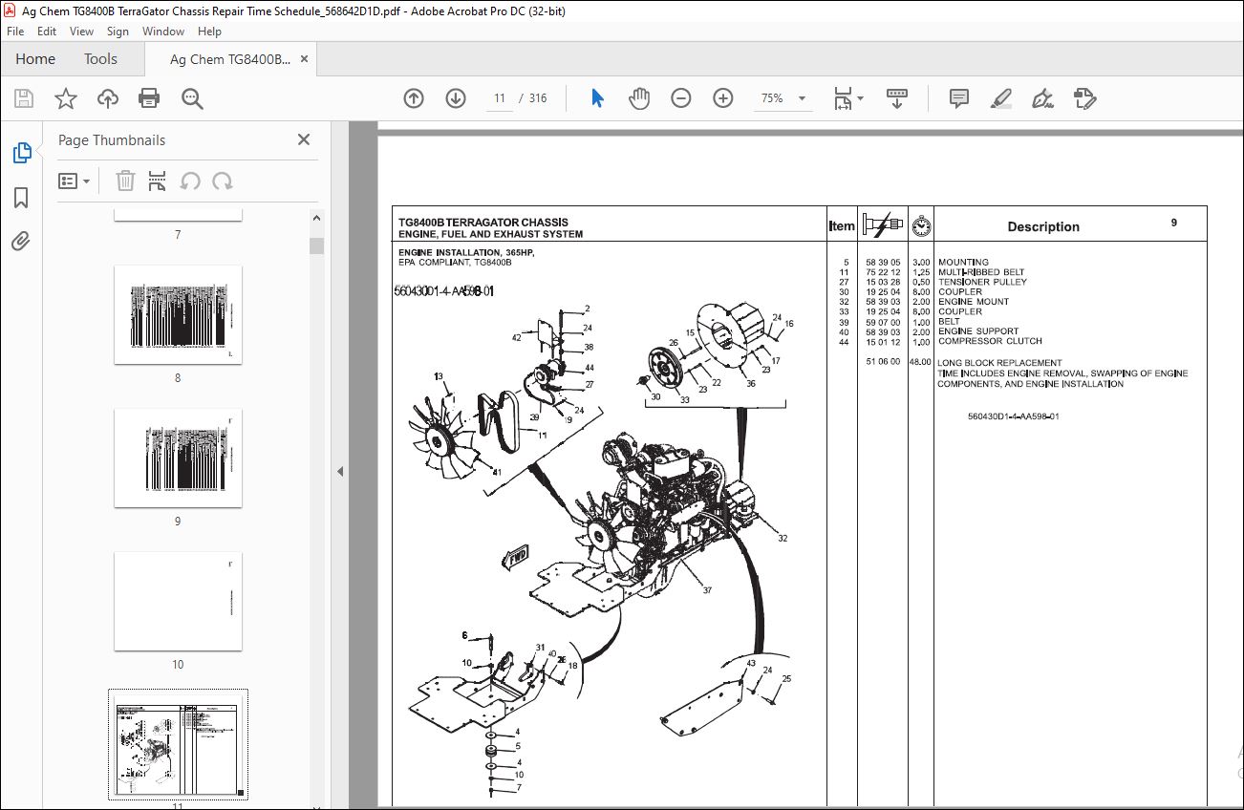
Task: Open the stamp tool icon
Action: (1084, 98)
